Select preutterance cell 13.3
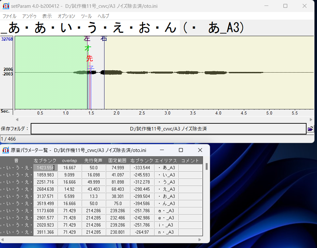 click(x=94, y=196)
